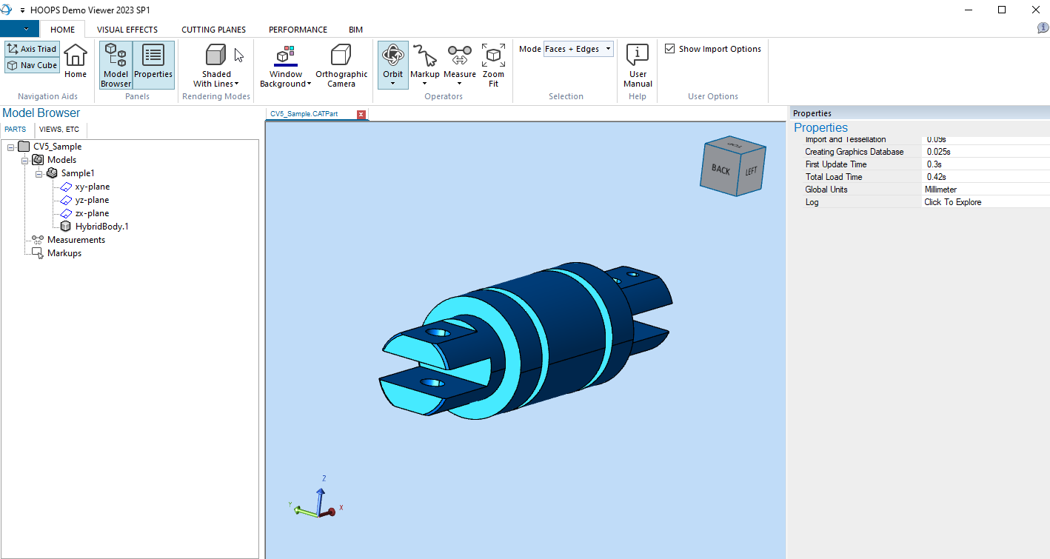
Task: Switch to the VIEWS, ETC tab
Action: coord(59,130)
